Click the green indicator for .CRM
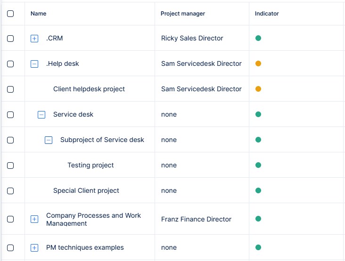Image resolution: width=345 pixels, height=261 pixels. coord(258,38)
